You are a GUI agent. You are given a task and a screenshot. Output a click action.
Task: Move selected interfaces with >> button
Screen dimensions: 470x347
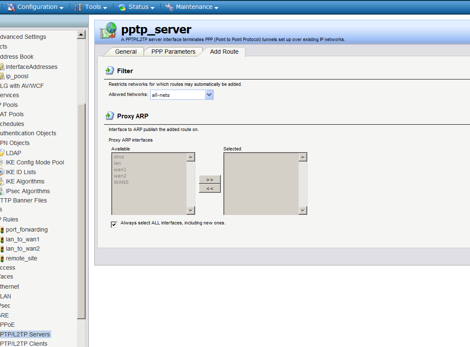(x=210, y=180)
